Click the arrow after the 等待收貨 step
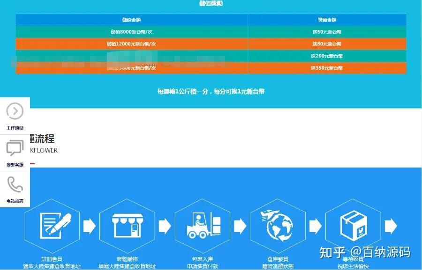The width and height of the screenshot is (422, 270). 391,226
